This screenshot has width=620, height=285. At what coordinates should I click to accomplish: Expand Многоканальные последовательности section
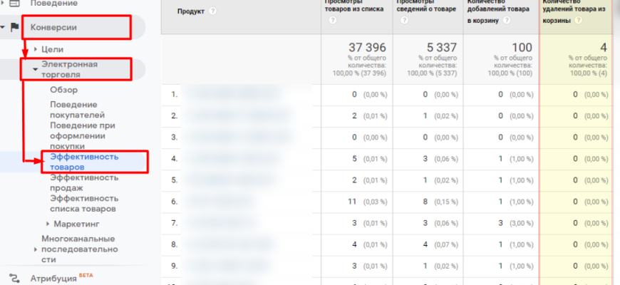click(x=36, y=249)
